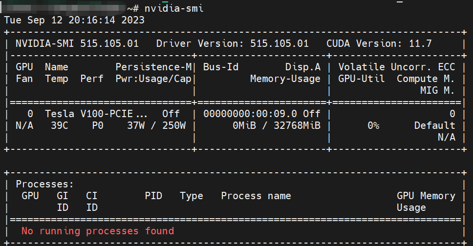Click the CUDA Version 11.7 text

[379, 43]
